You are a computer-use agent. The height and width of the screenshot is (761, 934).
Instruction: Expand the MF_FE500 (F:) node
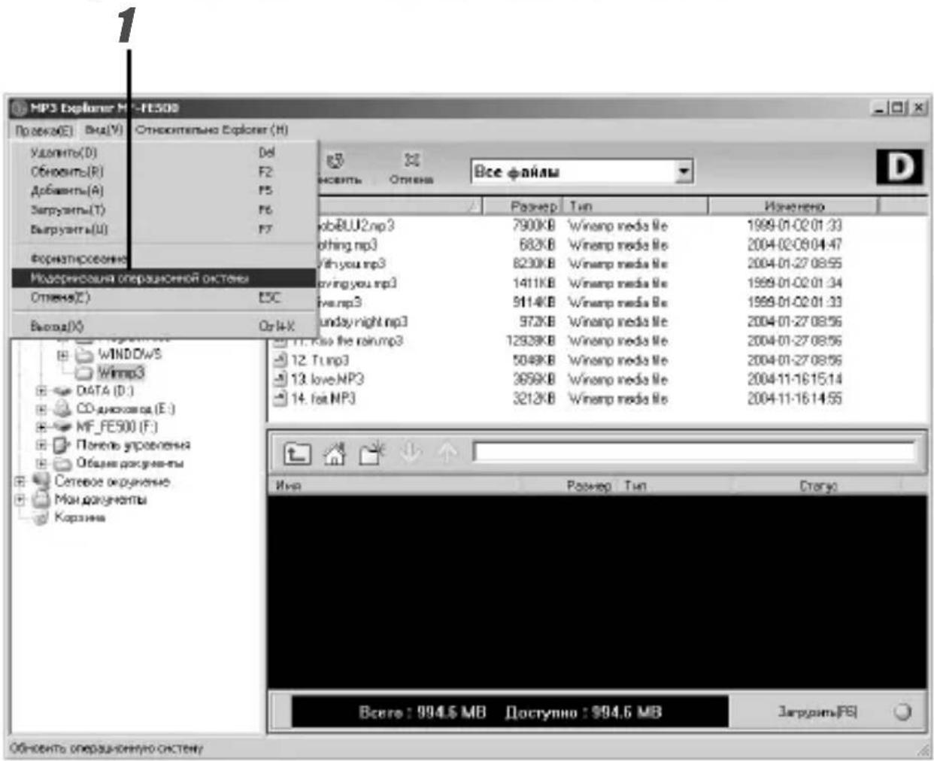click(42, 427)
